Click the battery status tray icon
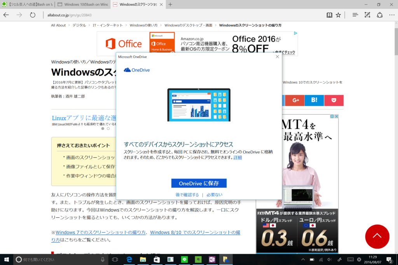This screenshot has height=265, width=398. click(x=312, y=260)
